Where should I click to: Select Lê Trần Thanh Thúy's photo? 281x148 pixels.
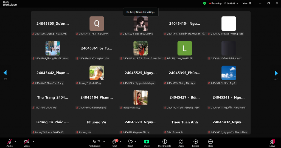pyautogui.click(x=141, y=48)
